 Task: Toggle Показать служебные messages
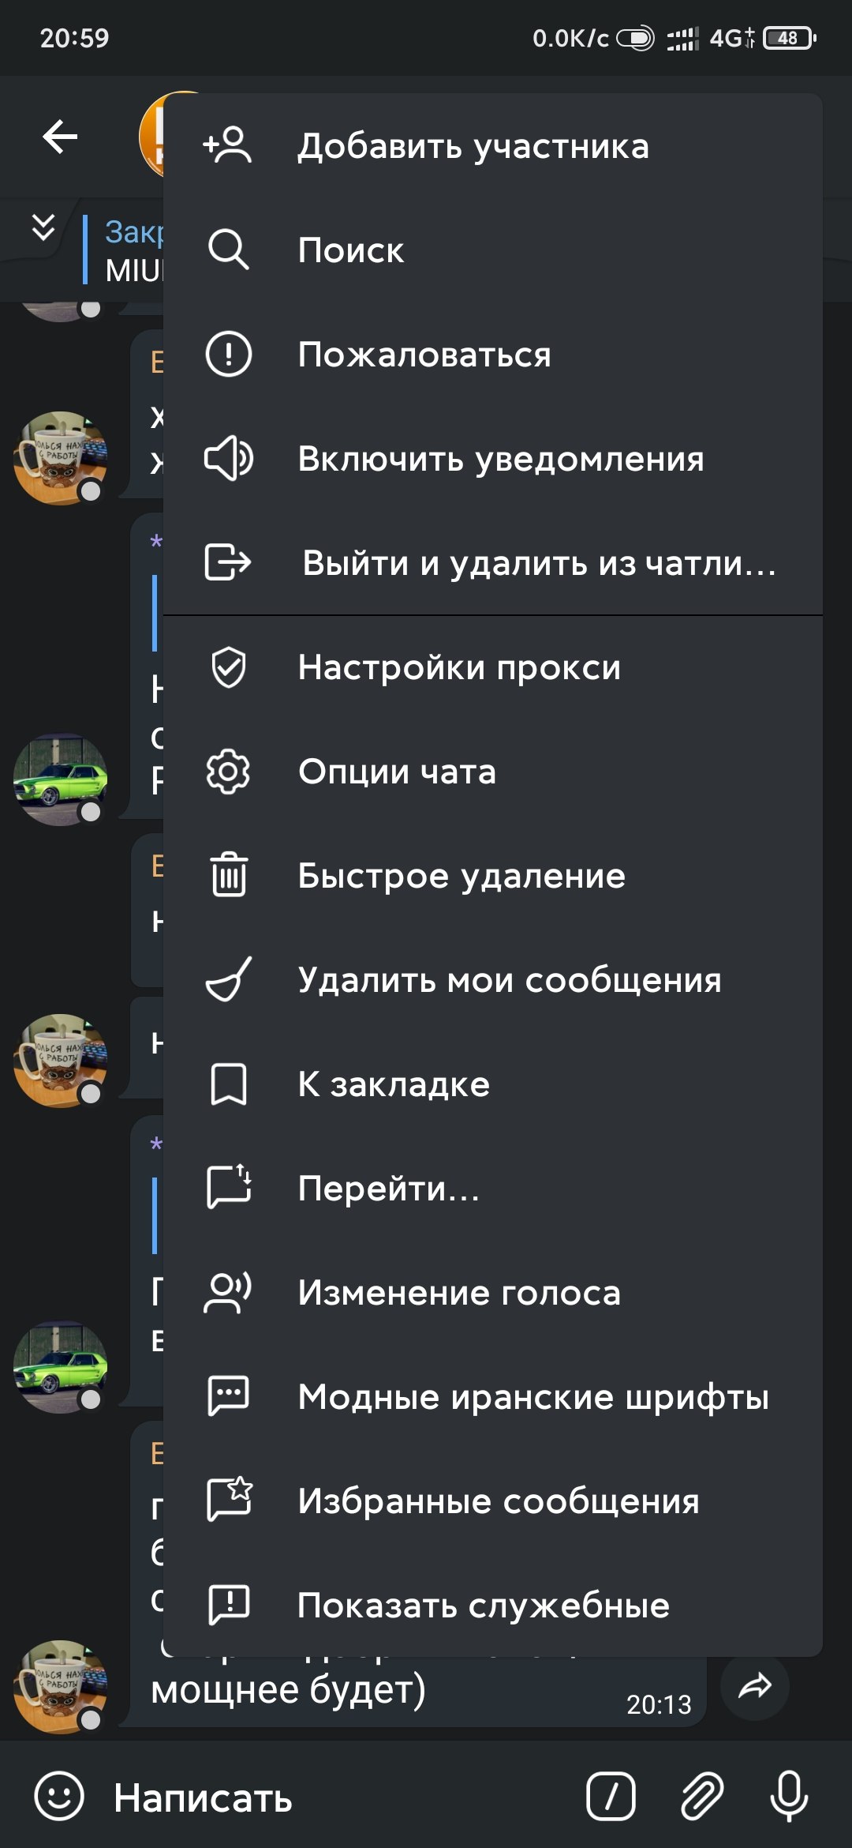point(493,1606)
